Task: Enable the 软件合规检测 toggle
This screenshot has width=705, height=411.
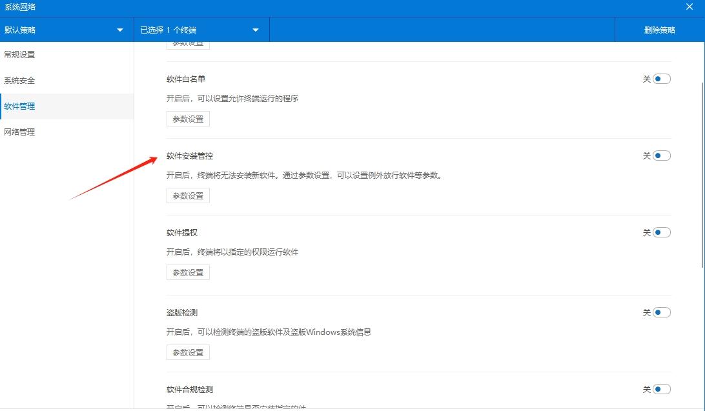Action: coord(661,390)
